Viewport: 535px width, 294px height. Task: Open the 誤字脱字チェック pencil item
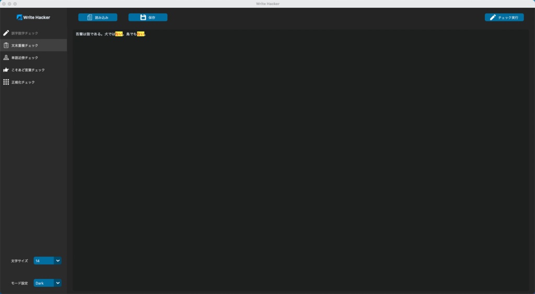click(x=33, y=33)
